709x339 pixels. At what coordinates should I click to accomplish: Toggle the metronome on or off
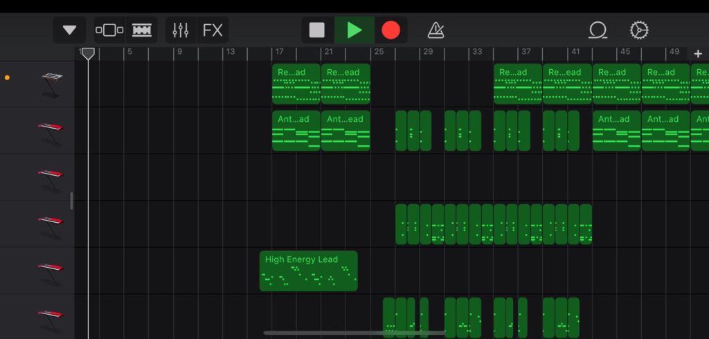point(436,30)
